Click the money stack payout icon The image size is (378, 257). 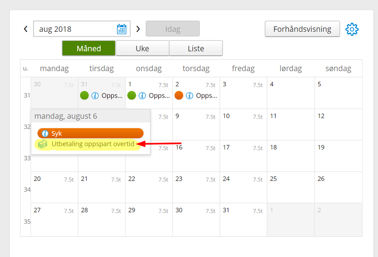pos(43,144)
